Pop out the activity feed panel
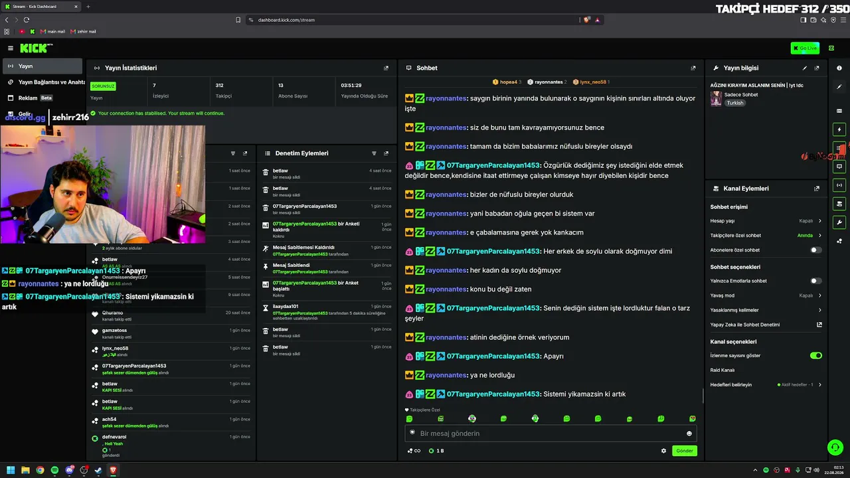Viewport: 850px width, 478px height. [x=245, y=153]
